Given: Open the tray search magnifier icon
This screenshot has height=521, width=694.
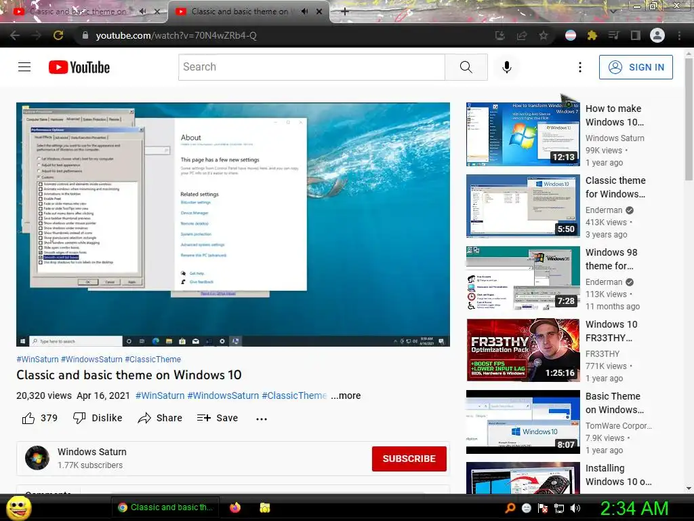Looking at the screenshot, I should 510,508.
